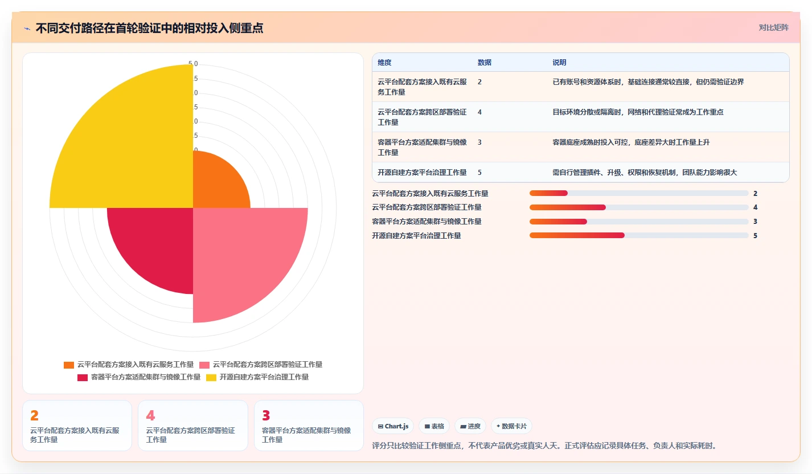Click description starting 目标环境分散或隔离时
This screenshot has width=812, height=474.
[x=638, y=112]
